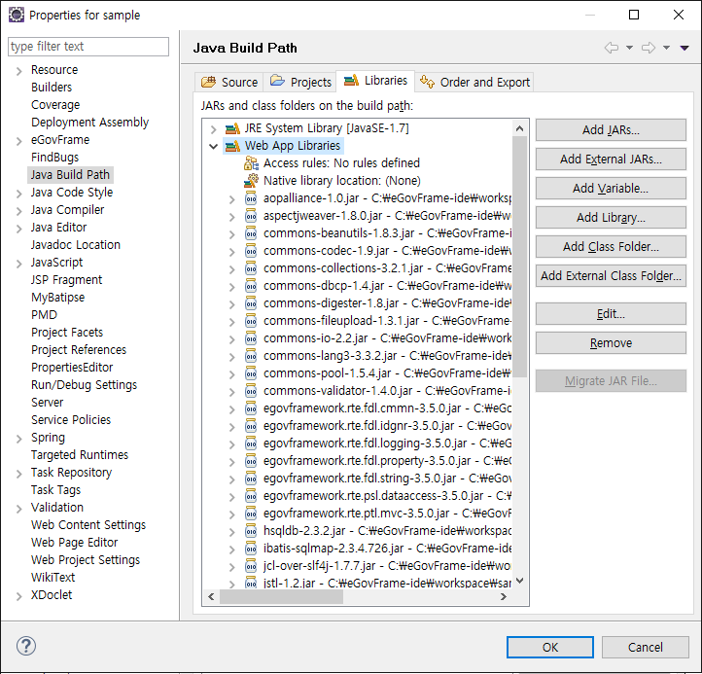Click the Access rules icon
The image size is (702, 674).
tap(251, 163)
